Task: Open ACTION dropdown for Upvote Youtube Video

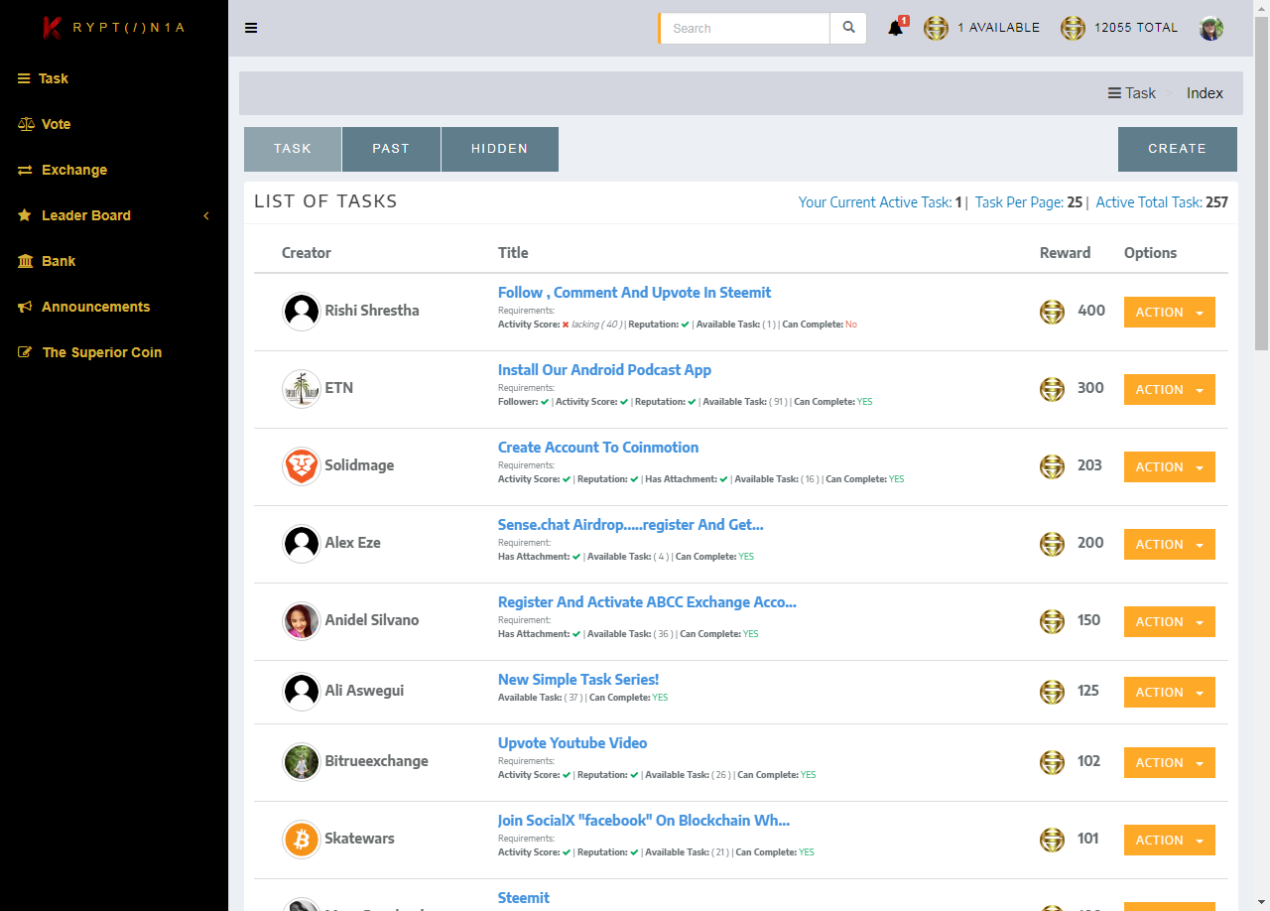Action: (1169, 762)
